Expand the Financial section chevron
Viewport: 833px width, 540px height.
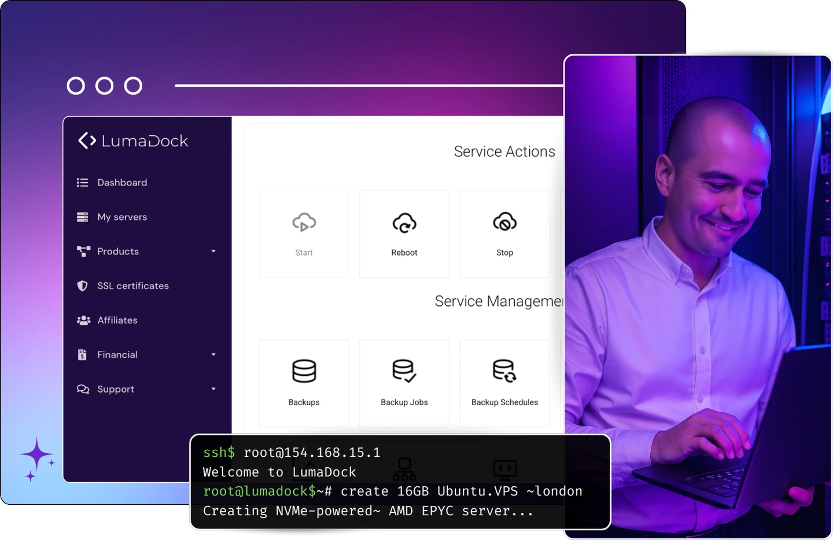[213, 355]
